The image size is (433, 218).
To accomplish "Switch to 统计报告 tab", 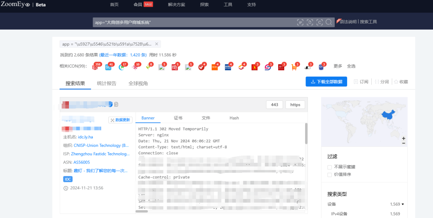I will coord(107,84).
